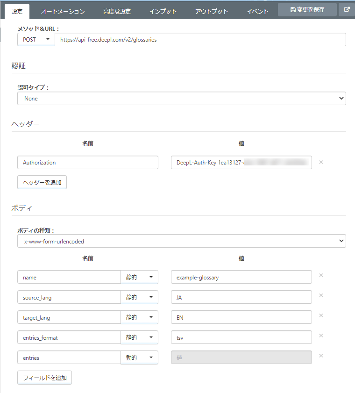Click the フィールドを追加 button
355x393 pixels.
(x=44, y=378)
